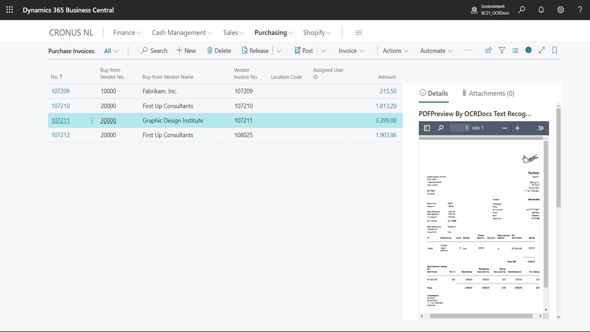This screenshot has height=332, width=590.
Task: Open the settings gear icon
Action: tap(560, 10)
